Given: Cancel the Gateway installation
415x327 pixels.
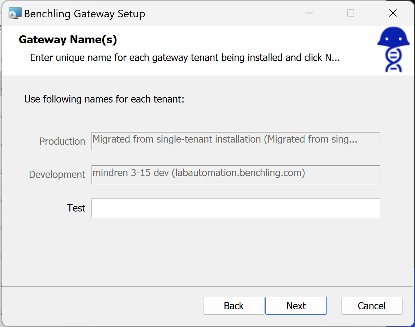Looking at the screenshot, I should 372,306.
